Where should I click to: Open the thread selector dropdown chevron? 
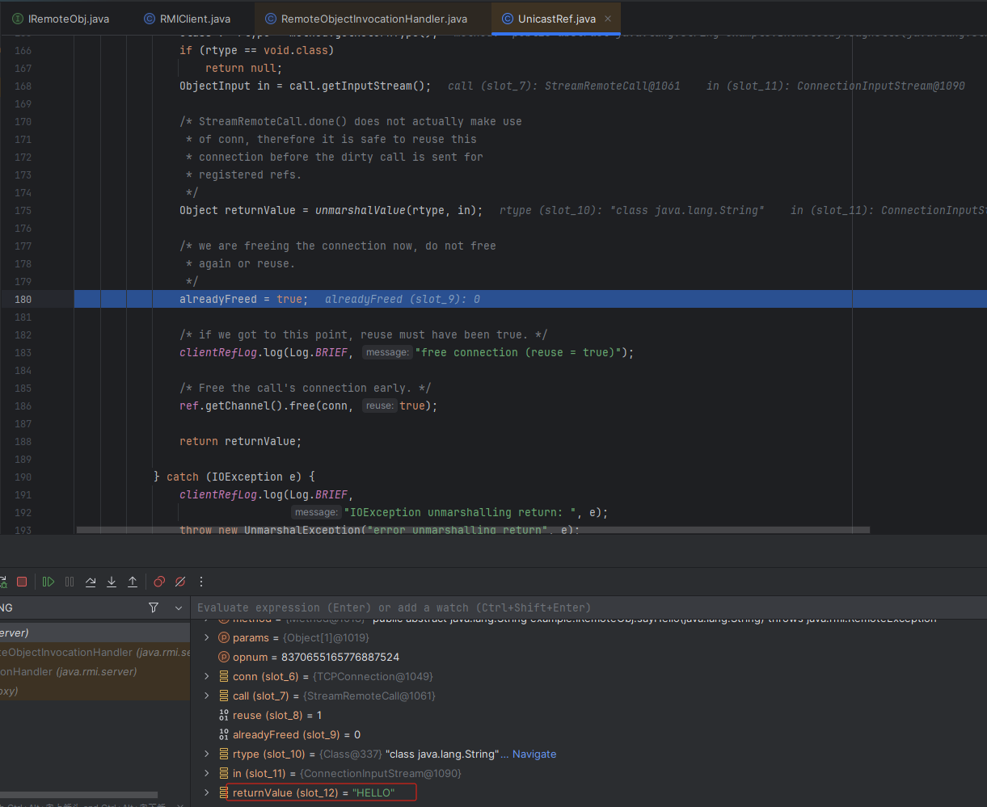pos(179,607)
